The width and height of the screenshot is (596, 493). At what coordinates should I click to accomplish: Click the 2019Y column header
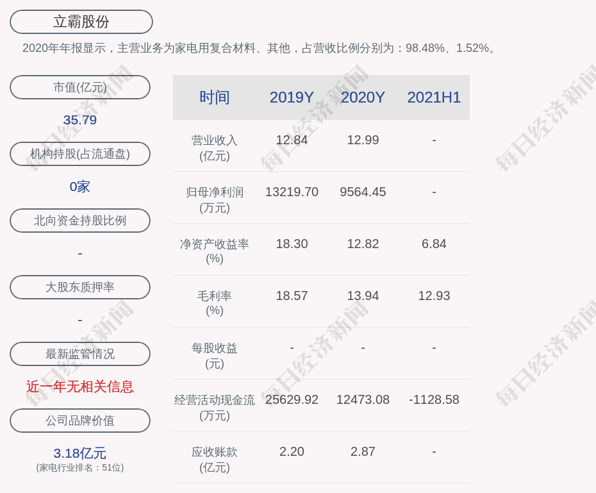coord(292,97)
